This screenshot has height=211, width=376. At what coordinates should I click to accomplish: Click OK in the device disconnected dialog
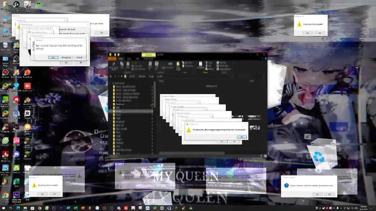(242, 137)
